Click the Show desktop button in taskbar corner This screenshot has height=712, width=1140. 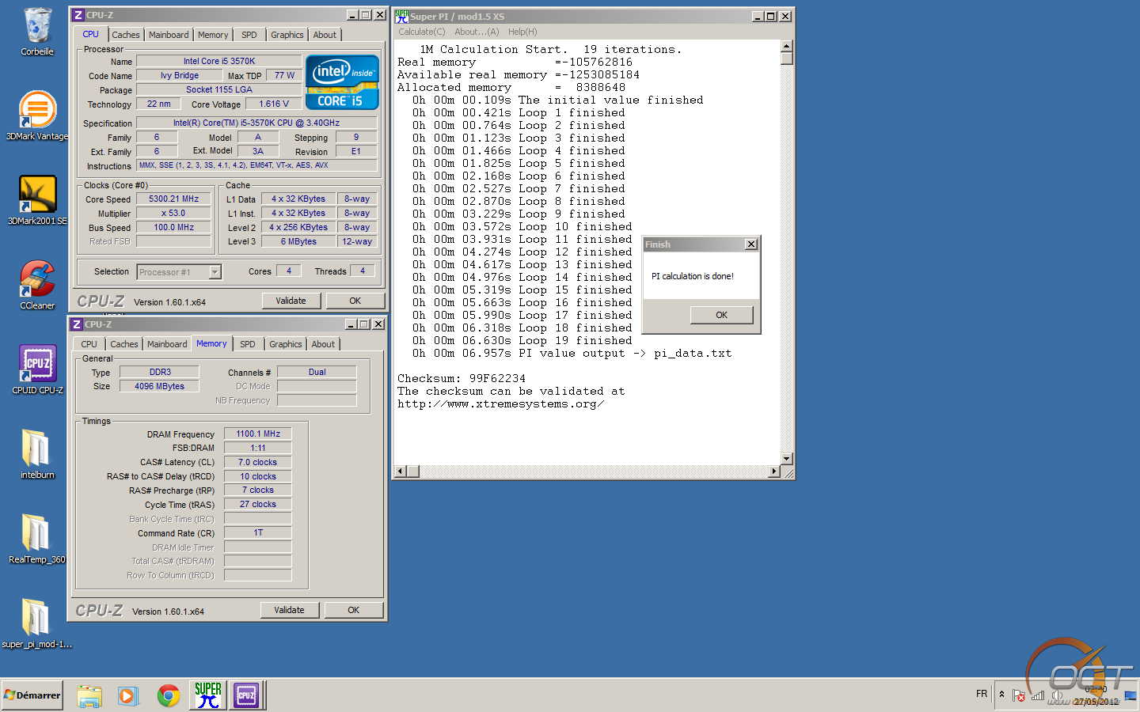click(x=1130, y=695)
